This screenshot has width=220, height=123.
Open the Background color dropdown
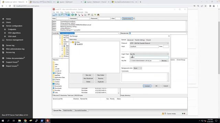coord(137,68)
